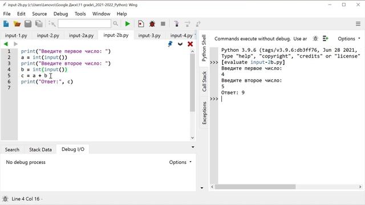The width and height of the screenshot is (365, 205).
Task: Open the File menu
Action: coord(7,14)
